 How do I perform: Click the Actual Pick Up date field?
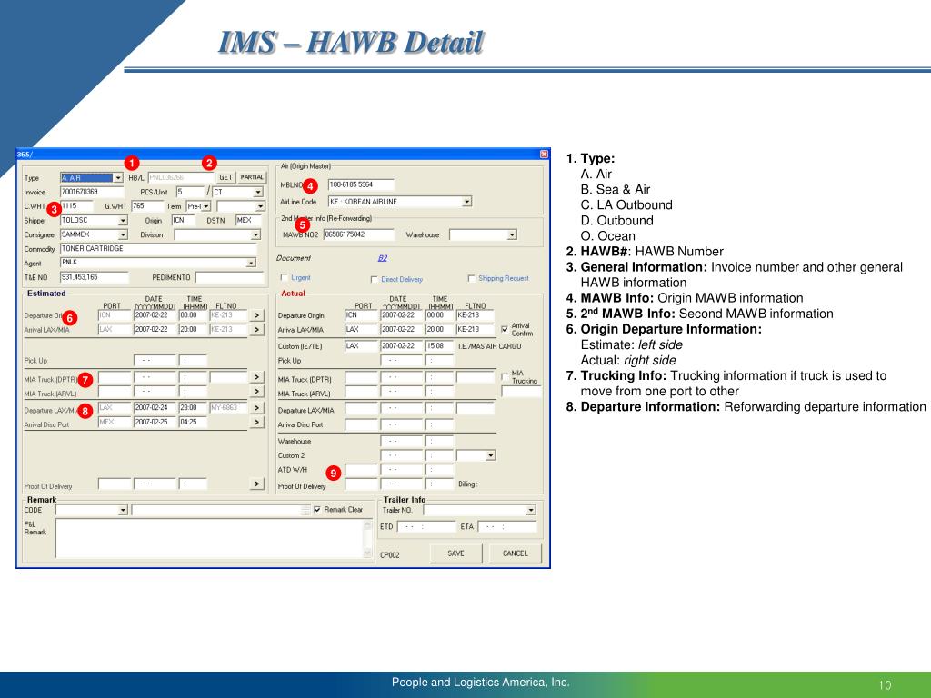click(401, 360)
